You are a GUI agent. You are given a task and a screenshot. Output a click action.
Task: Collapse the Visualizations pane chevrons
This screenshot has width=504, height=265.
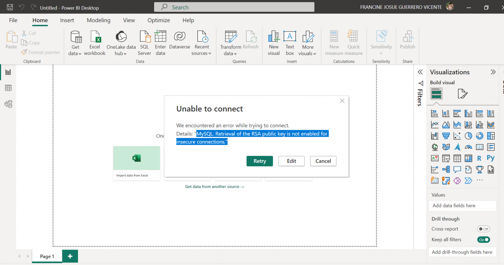(493, 72)
